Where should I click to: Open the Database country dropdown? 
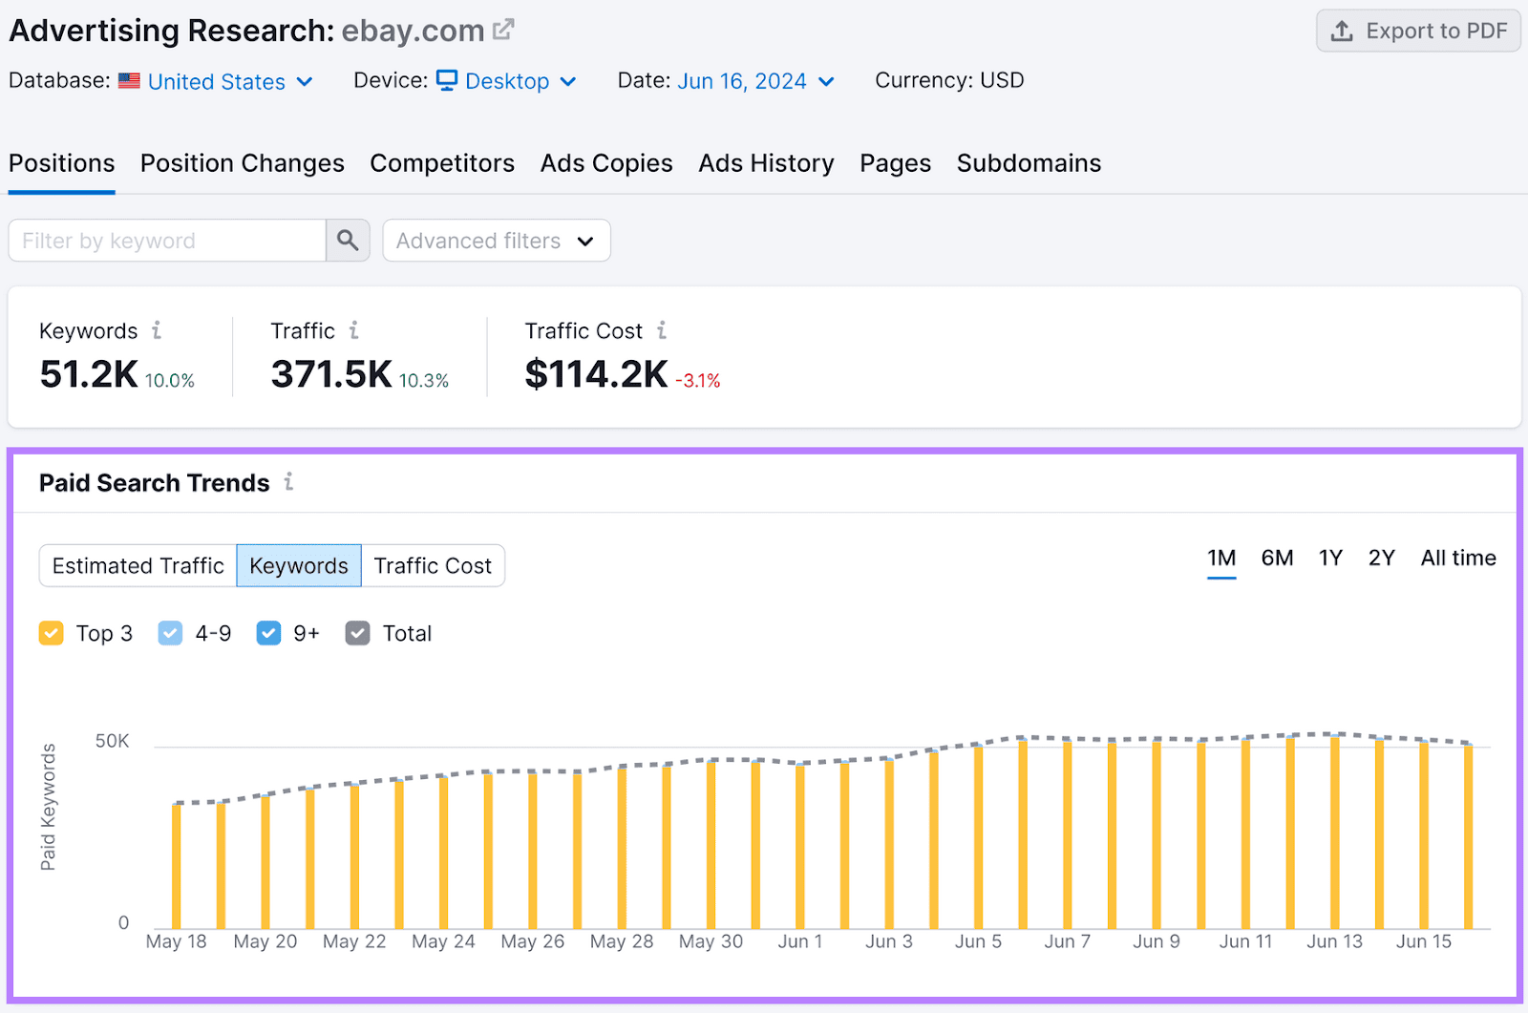pos(229,81)
